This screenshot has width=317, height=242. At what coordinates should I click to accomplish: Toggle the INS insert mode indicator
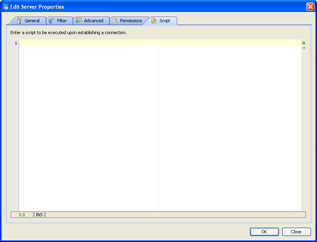39,215
